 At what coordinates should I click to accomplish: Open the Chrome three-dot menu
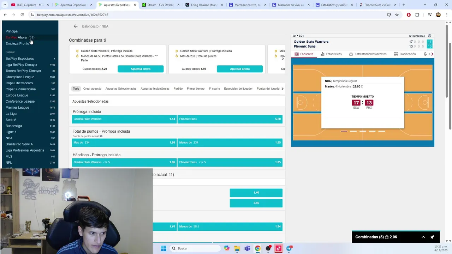pyautogui.click(x=446, y=15)
